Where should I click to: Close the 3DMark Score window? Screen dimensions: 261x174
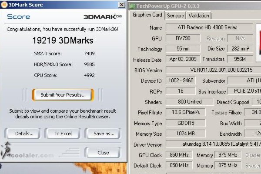tap(122, 5)
